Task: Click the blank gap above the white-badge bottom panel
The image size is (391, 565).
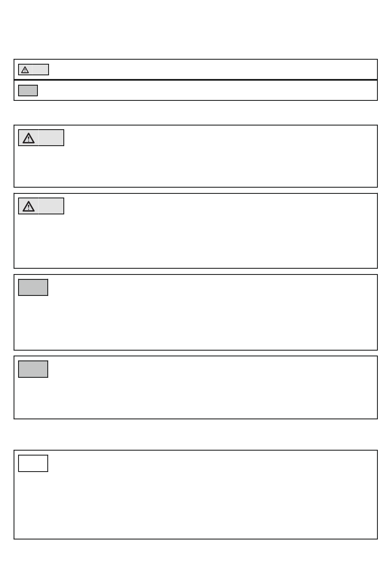Action: (195, 435)
